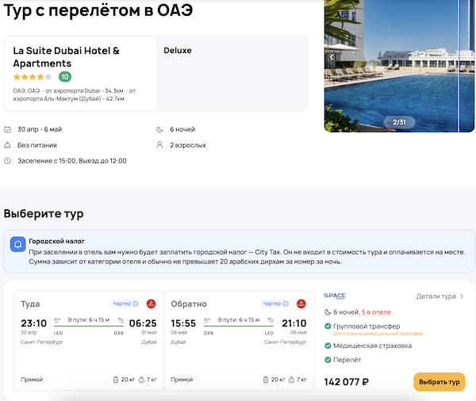Click the city tax bell notification icon
Screen dimensions: 476x401
point(17,245)
